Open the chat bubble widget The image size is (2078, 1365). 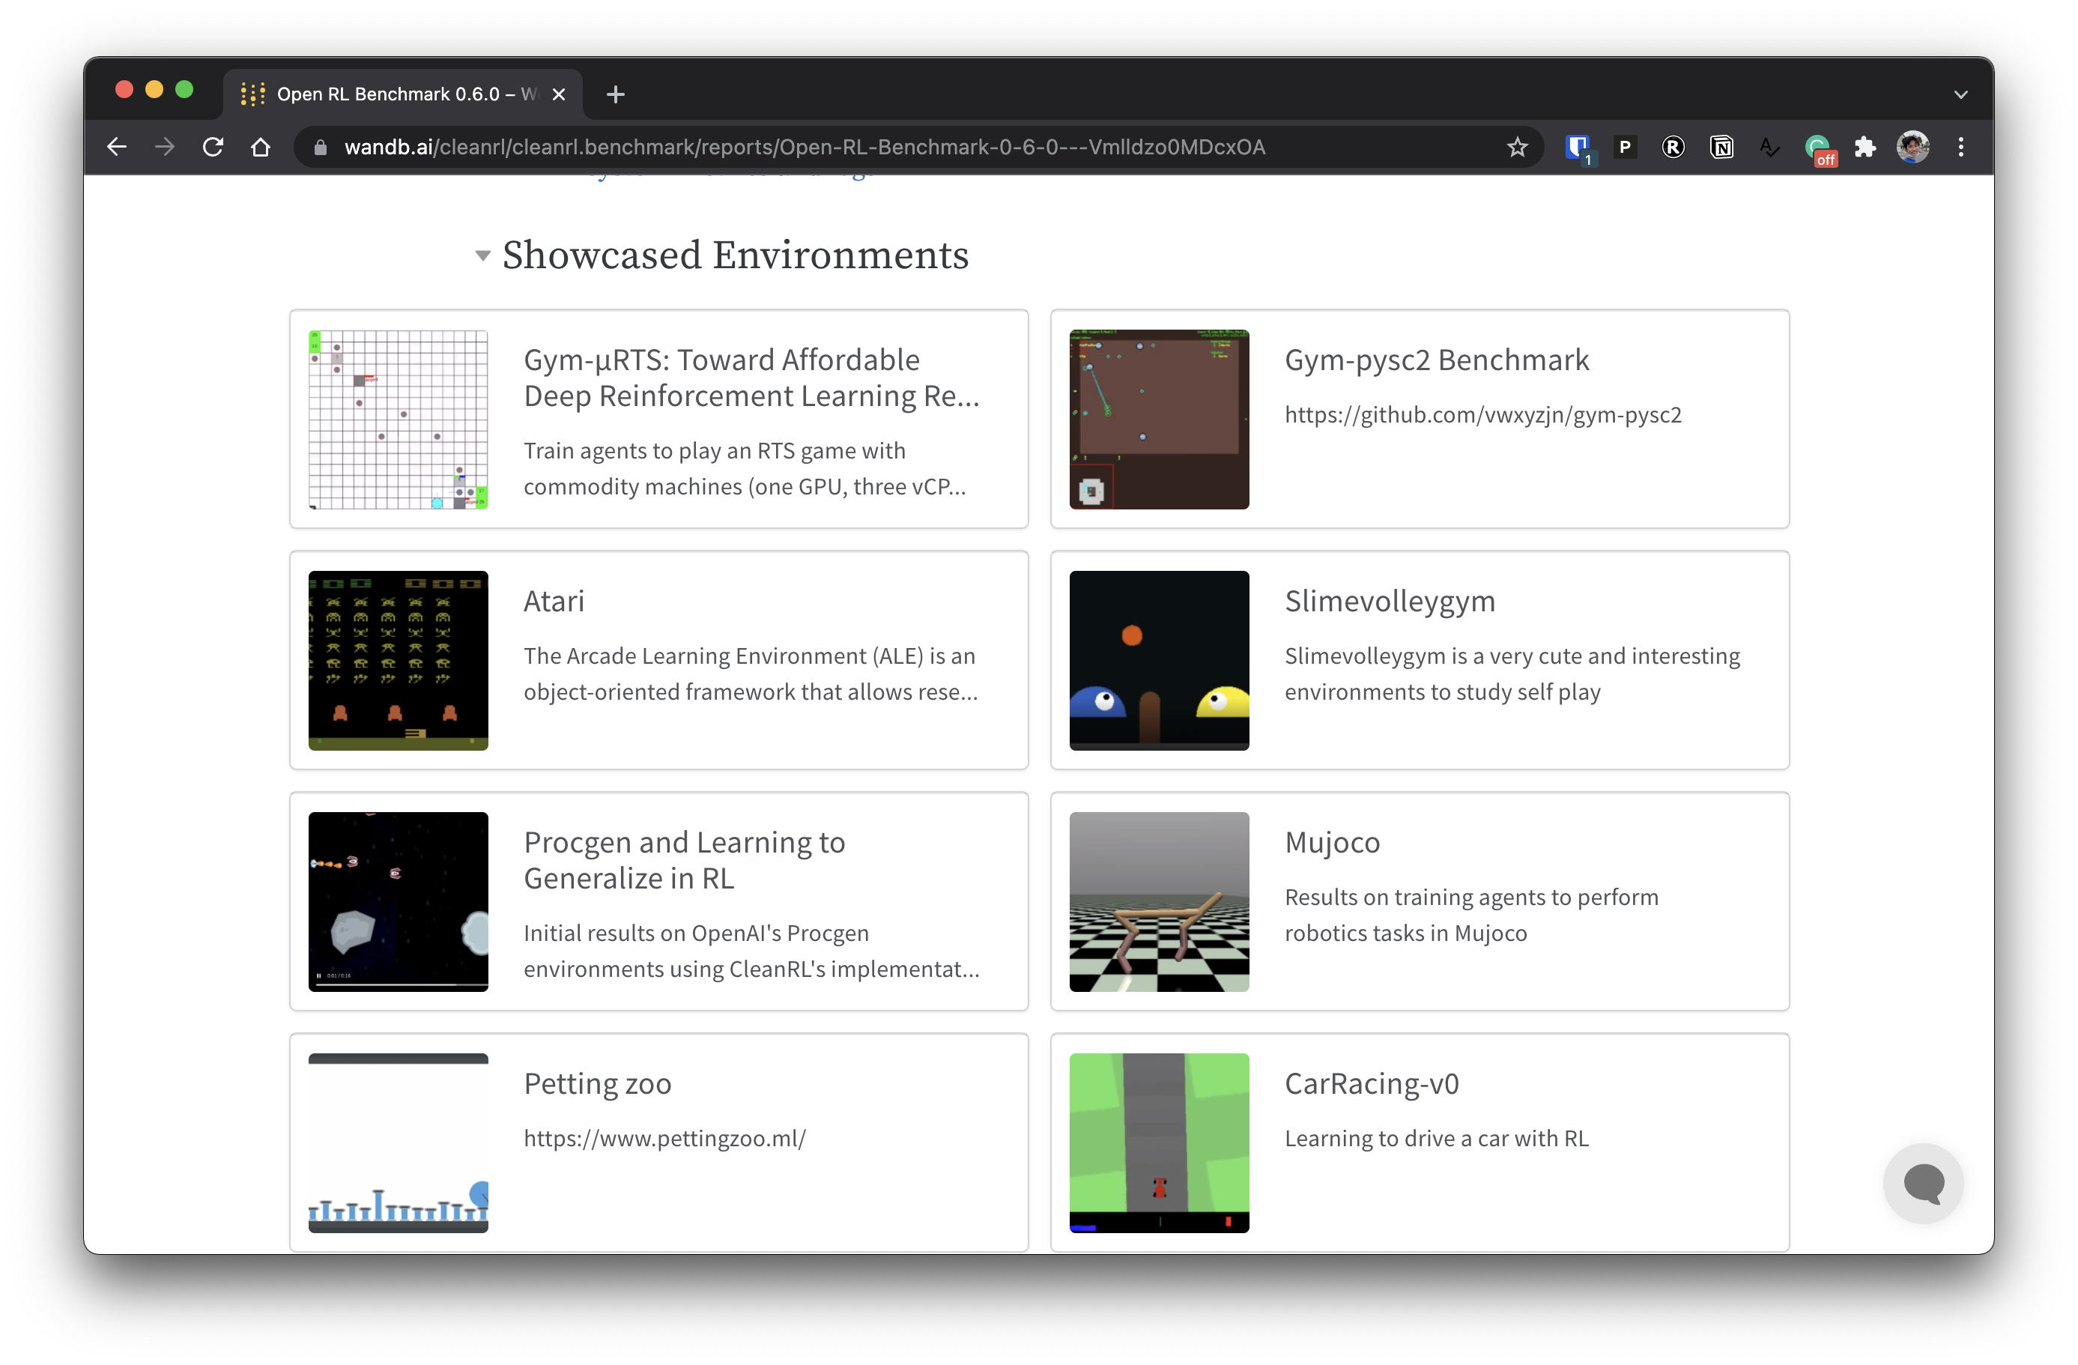click(1923, 1184)
